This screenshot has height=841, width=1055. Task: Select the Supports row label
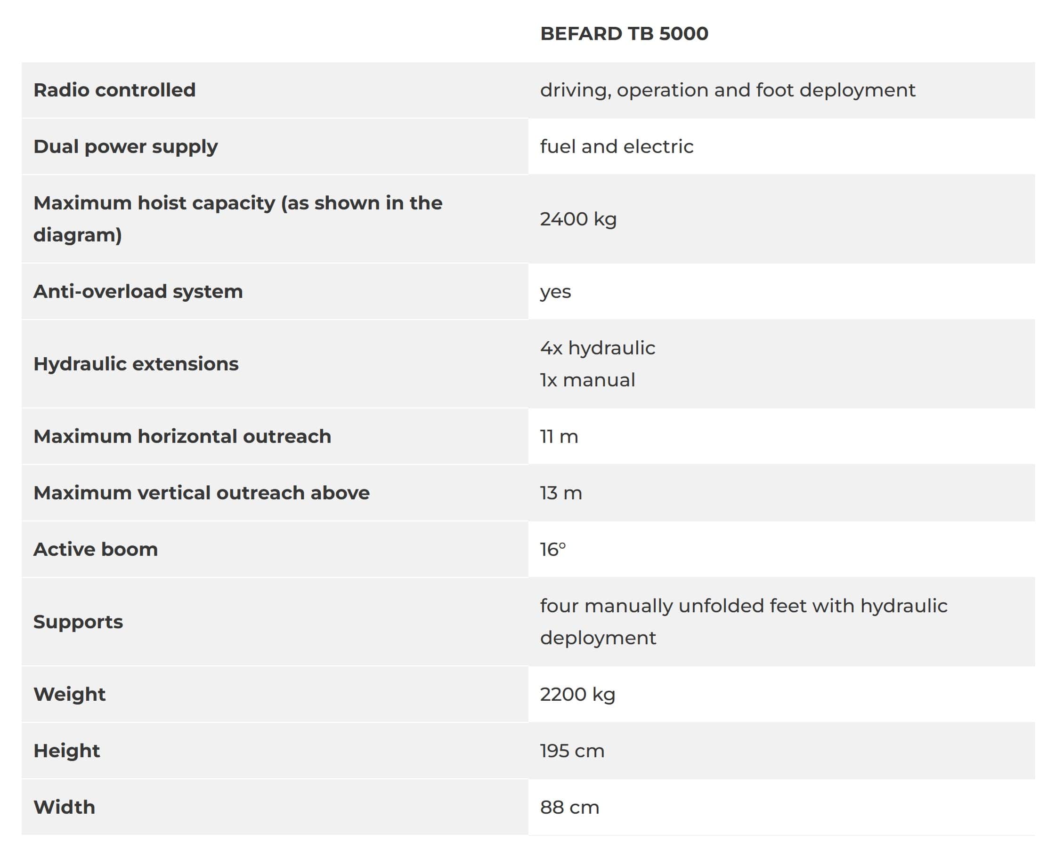[78, 622]
